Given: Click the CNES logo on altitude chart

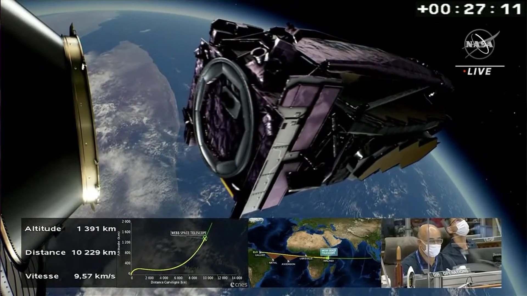Looking at the screenshot, I should click(x=238, y=284).
